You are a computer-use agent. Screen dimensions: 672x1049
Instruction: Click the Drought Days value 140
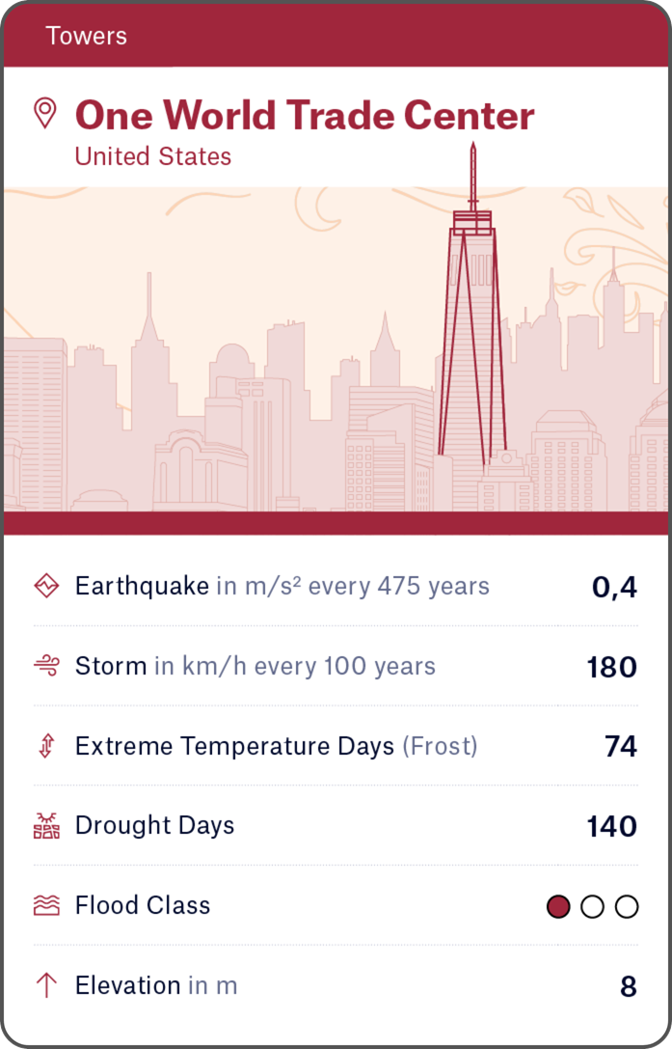click(611, 826)
